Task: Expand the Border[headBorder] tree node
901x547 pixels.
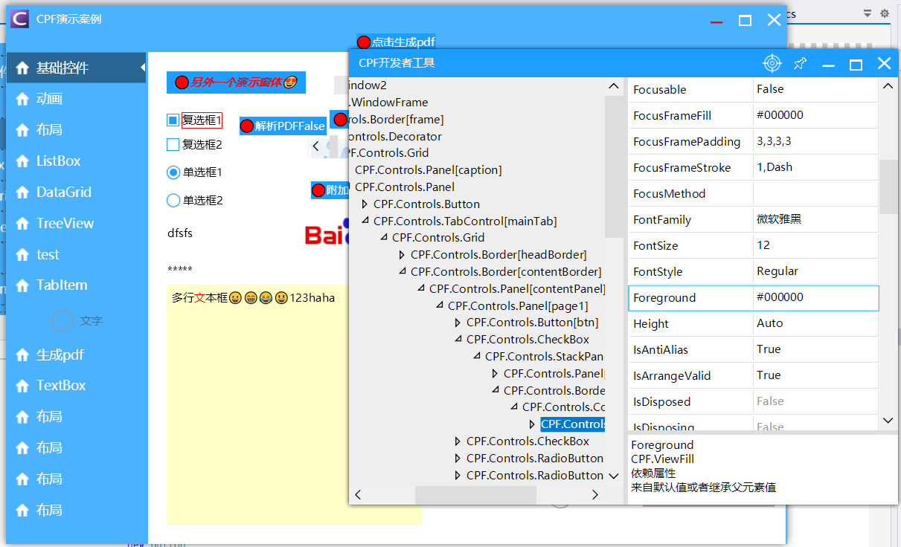Action: click(x=403, y=255)
